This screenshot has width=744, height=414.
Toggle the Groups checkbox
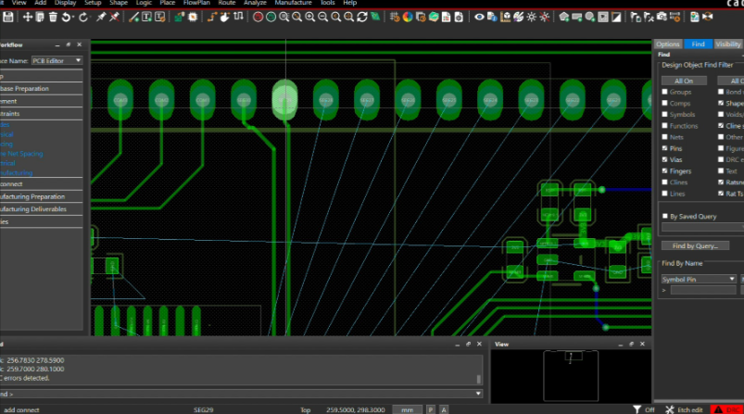[x=664, y=92]
